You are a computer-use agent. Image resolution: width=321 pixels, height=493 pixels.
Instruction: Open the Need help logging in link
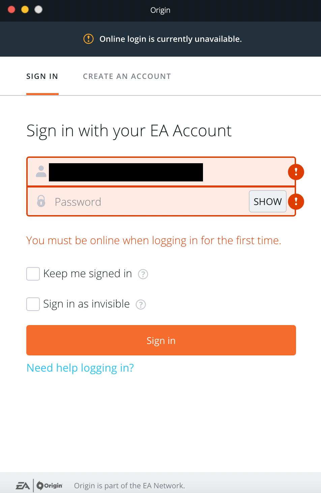coord(80,368)
